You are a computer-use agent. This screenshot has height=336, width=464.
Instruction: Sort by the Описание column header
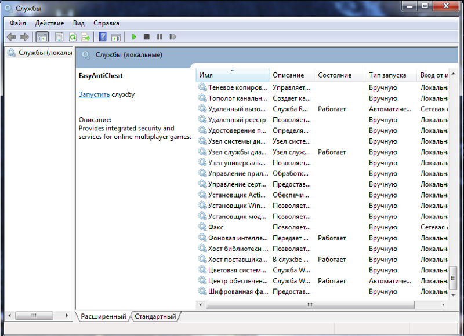click(292, 75)
